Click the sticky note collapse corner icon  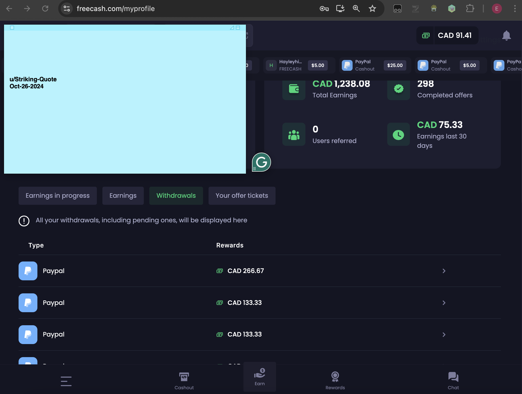point(232,28)
